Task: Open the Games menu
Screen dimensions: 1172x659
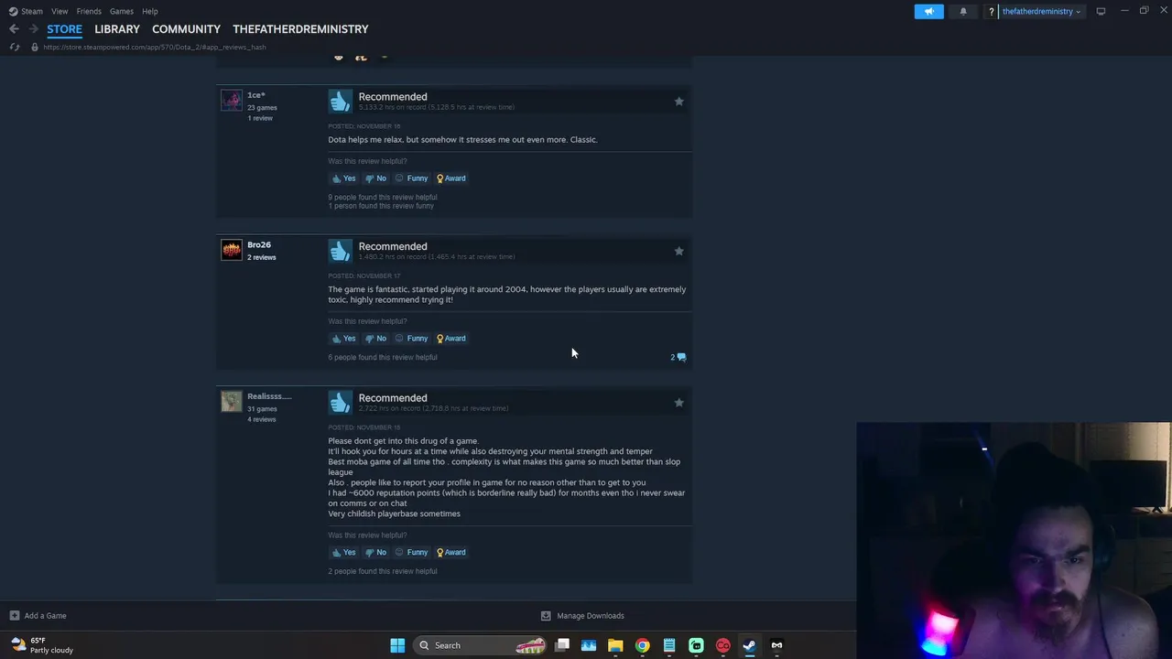Action: click(x=122, y=11)
